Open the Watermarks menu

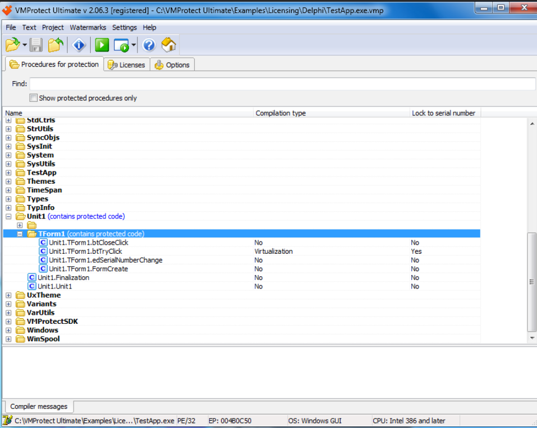[x=88, y=27]
